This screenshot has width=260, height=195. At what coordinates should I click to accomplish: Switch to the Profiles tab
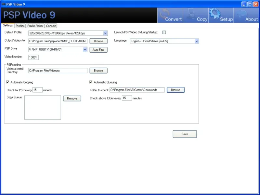[x=20, y=26]
